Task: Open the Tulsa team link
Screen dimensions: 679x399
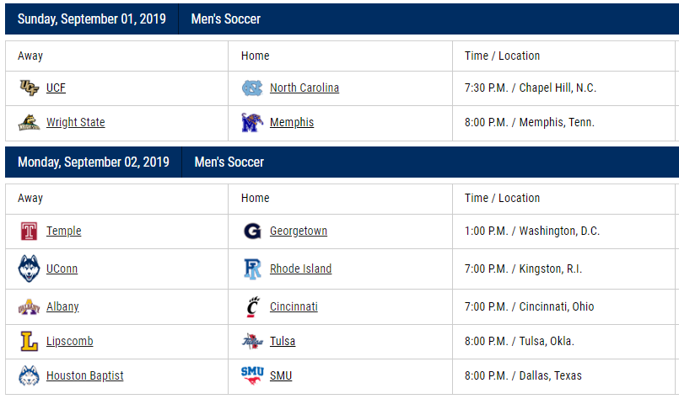Action: point(283,341)
